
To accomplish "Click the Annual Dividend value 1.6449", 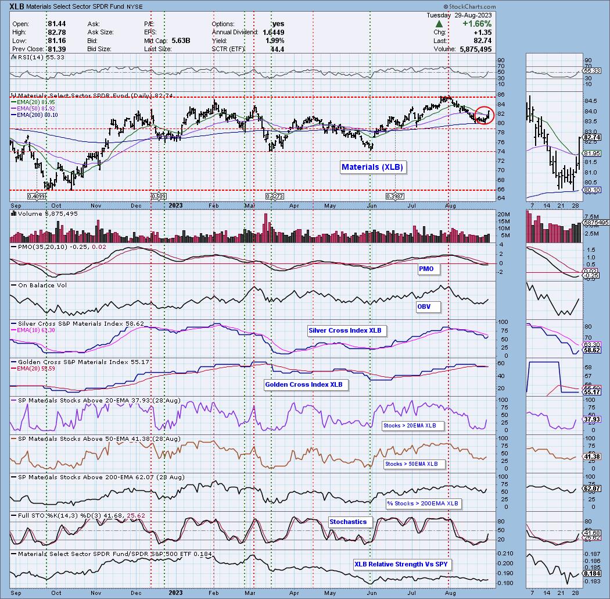I will tap(274, 33).
